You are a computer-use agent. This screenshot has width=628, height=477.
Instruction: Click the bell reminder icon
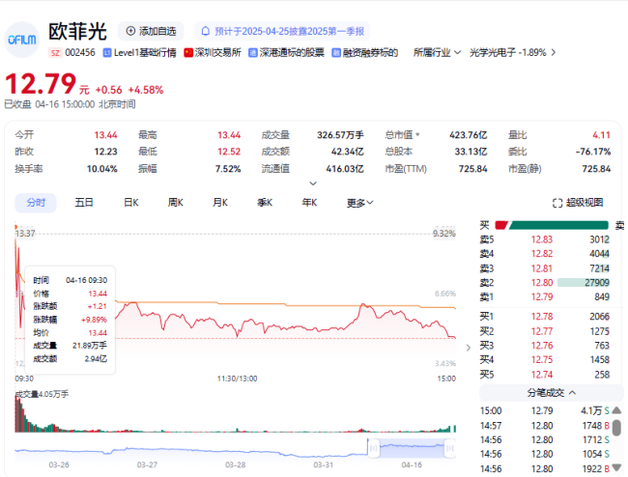(206, 31)
